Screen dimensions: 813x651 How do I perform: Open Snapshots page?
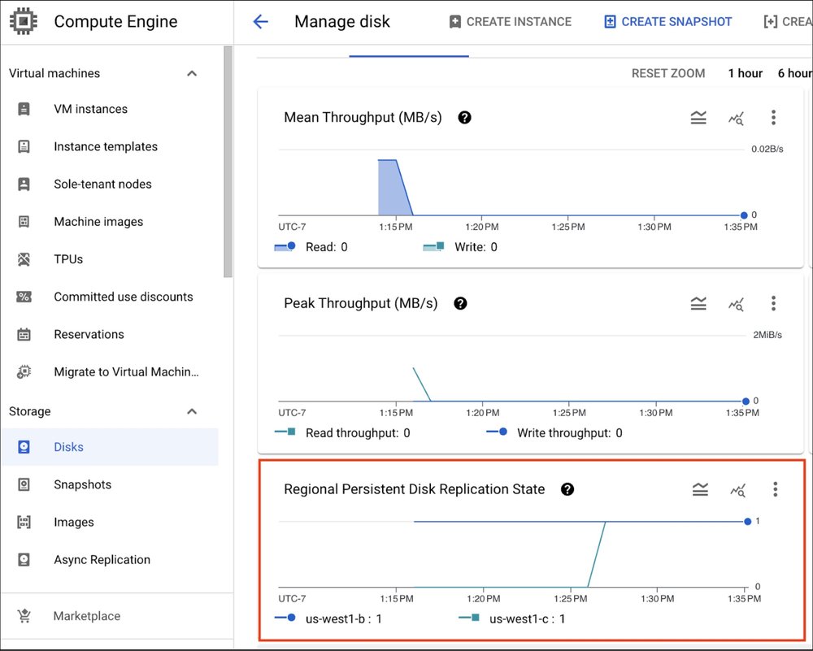click(x=82, y=484)
